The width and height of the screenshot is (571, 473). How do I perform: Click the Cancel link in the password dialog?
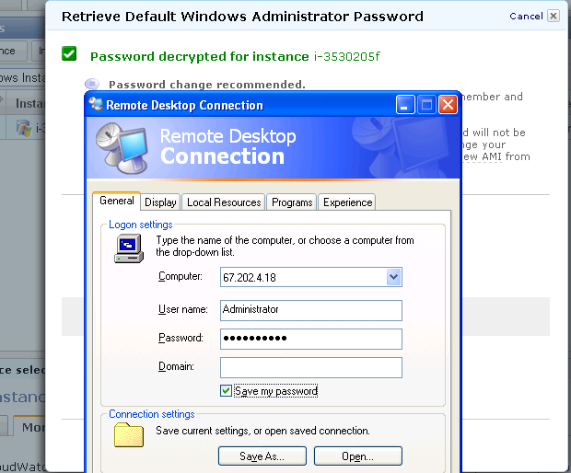coord(525,16)
